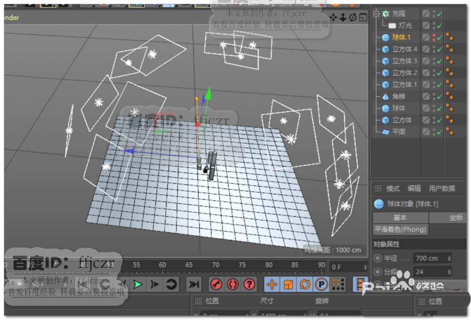Toggle the Position keyframe move icon

point(272,284)
